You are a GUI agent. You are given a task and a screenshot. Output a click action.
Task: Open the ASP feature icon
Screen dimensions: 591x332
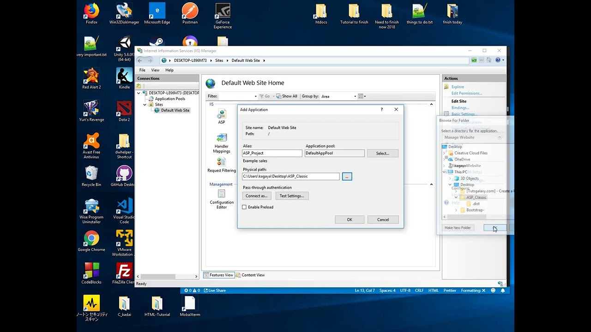pos(222,117)
